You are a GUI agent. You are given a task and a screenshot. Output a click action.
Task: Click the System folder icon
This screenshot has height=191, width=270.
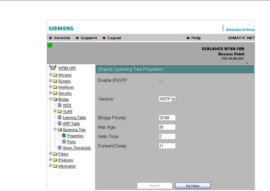tap(55, 81)
